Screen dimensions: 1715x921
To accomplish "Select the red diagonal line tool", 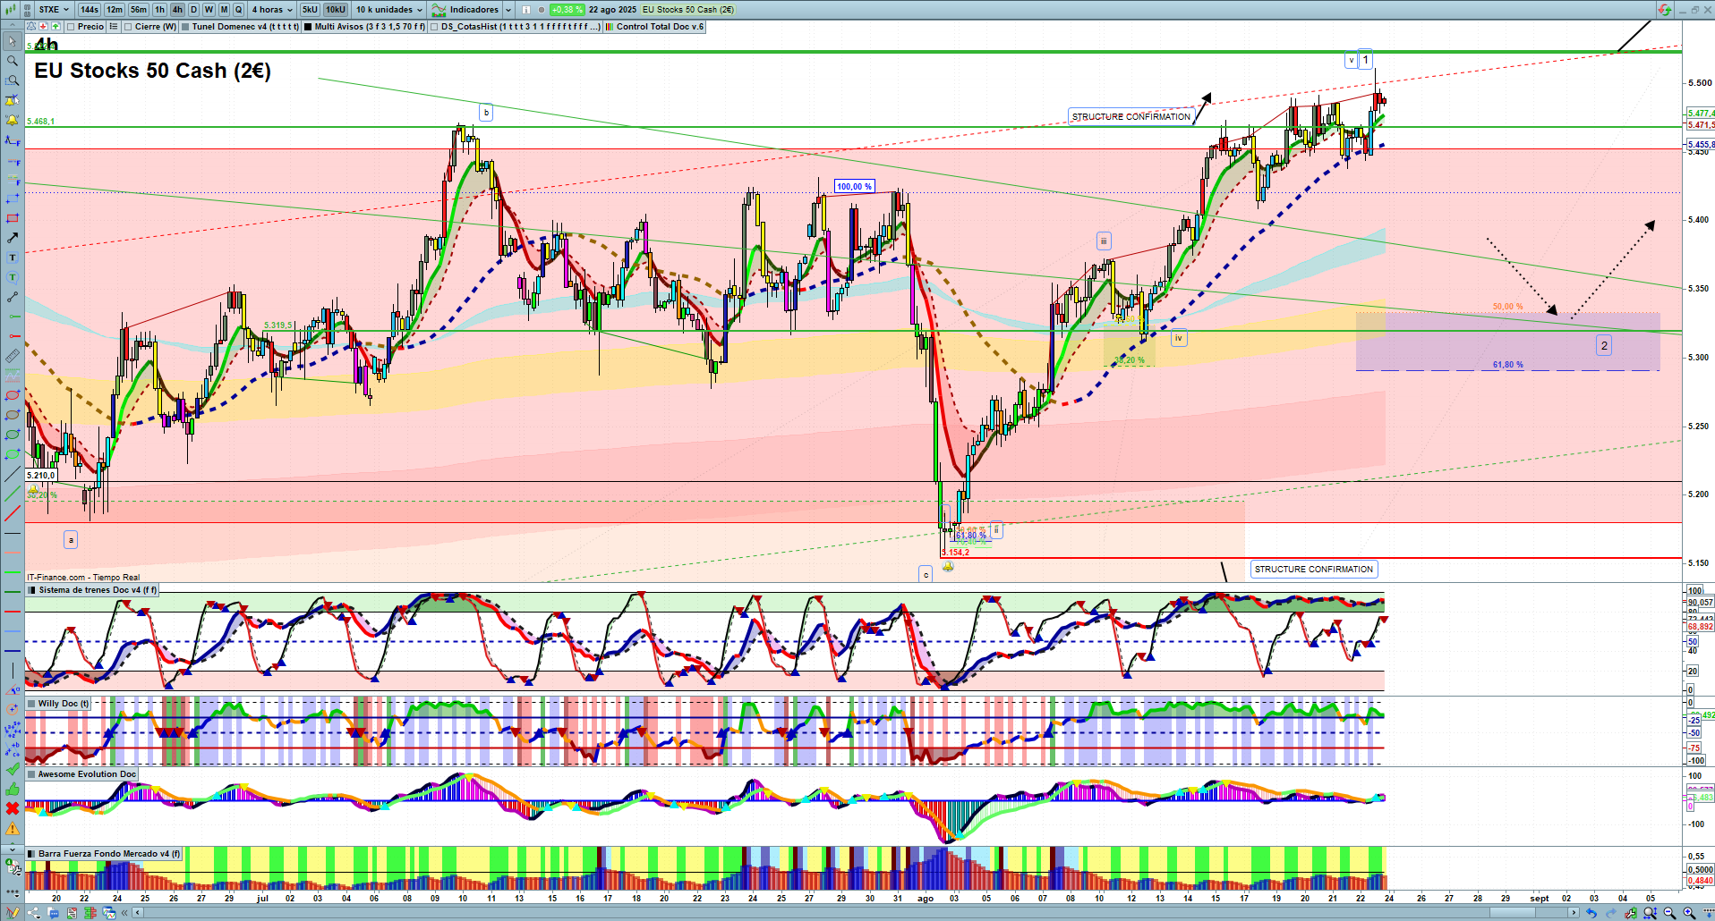I will 13,513.
